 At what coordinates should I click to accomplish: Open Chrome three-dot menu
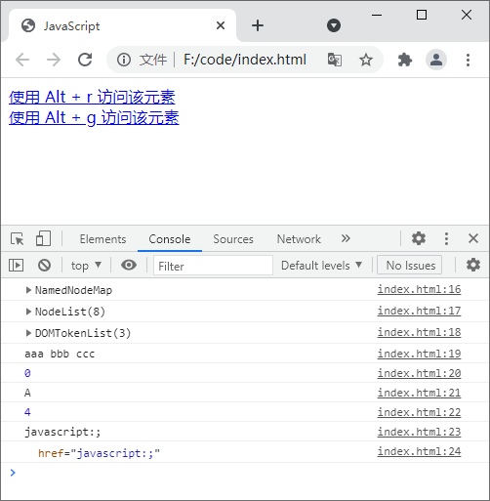pos(468,60)
